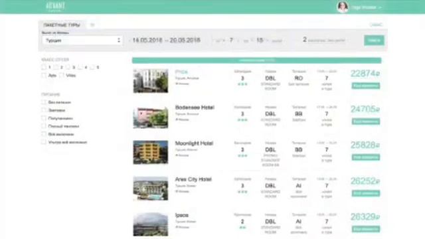425x239 pixels.
Task: Open the Moonlight Hotel title link
Action: pyautogui.click(x=194, y=143)
